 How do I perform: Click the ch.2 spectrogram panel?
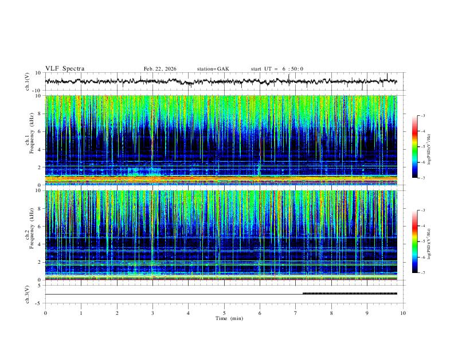221,235
